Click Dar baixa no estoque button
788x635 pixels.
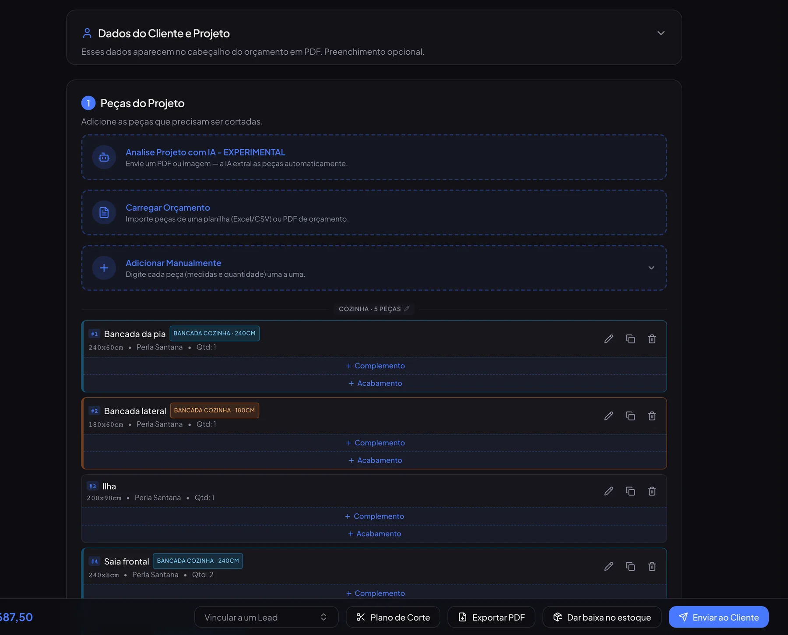pyautogui.click(x=602, y=617)
